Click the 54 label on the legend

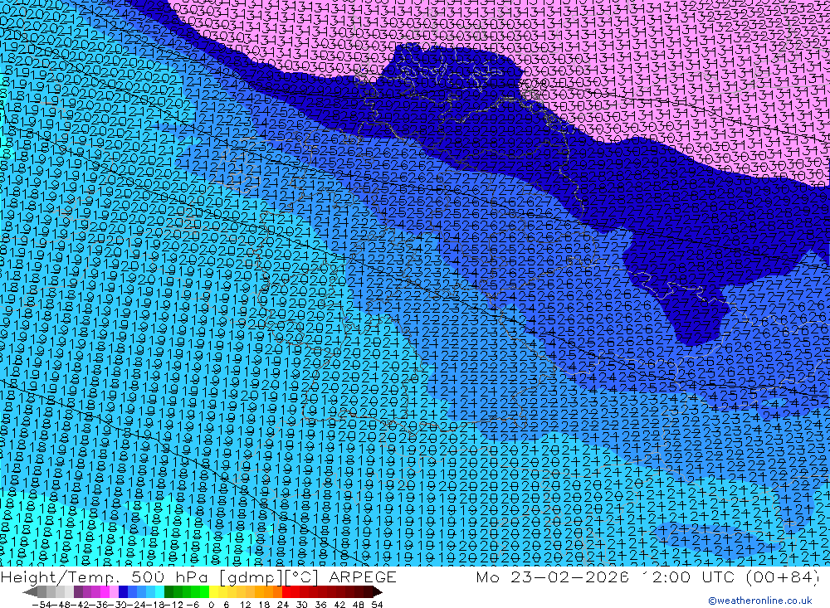377,605
